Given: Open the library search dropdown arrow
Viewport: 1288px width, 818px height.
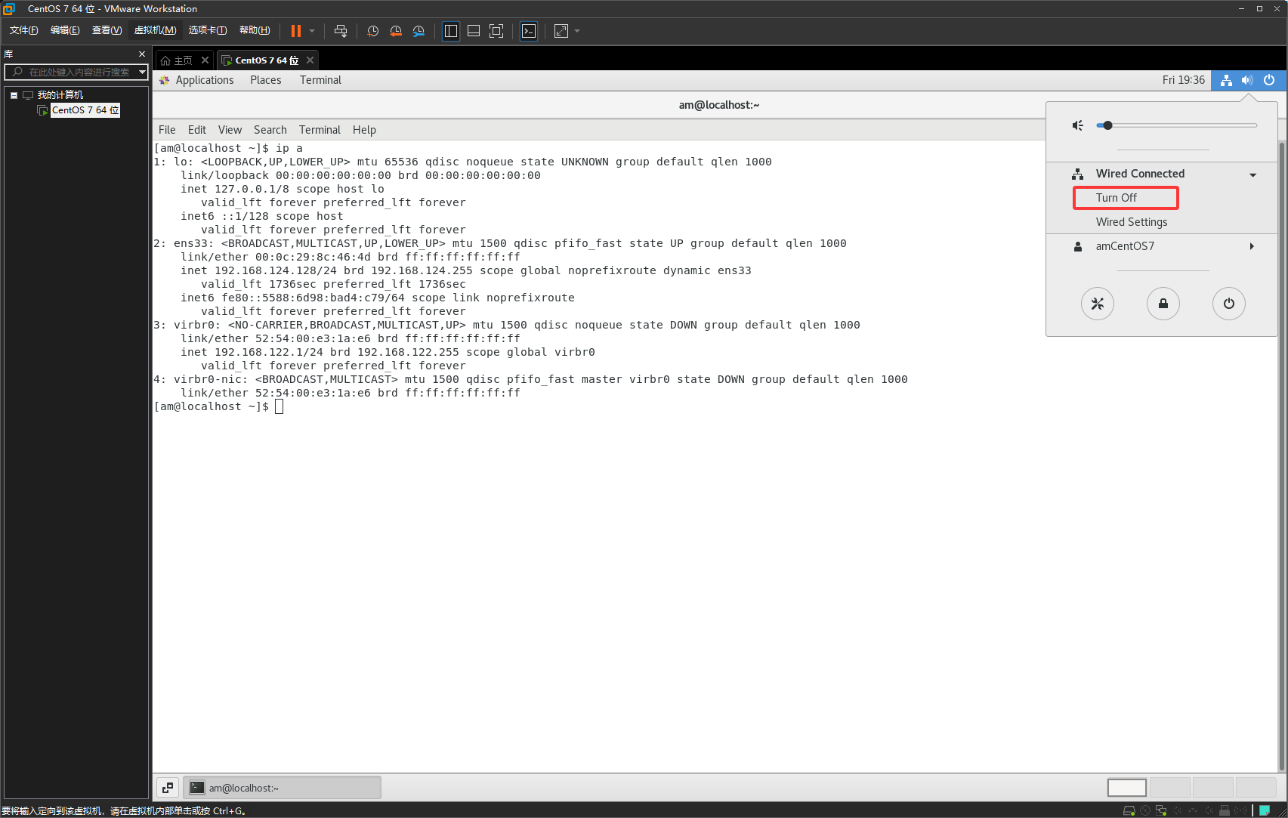Looking at the screenshot, I should click(x=142, y=72).
